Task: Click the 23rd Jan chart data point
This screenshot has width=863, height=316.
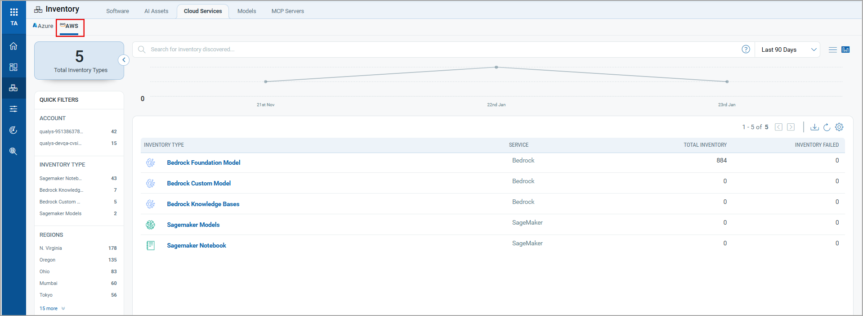Action: point(727,81)
